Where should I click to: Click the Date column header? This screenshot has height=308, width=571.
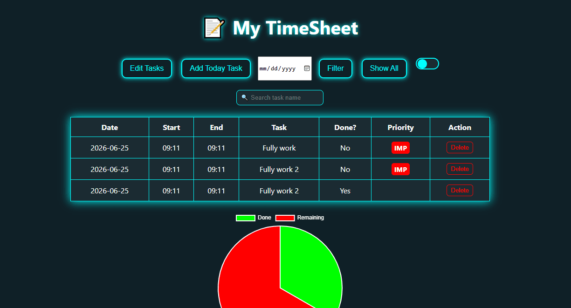tap(110, 127)
